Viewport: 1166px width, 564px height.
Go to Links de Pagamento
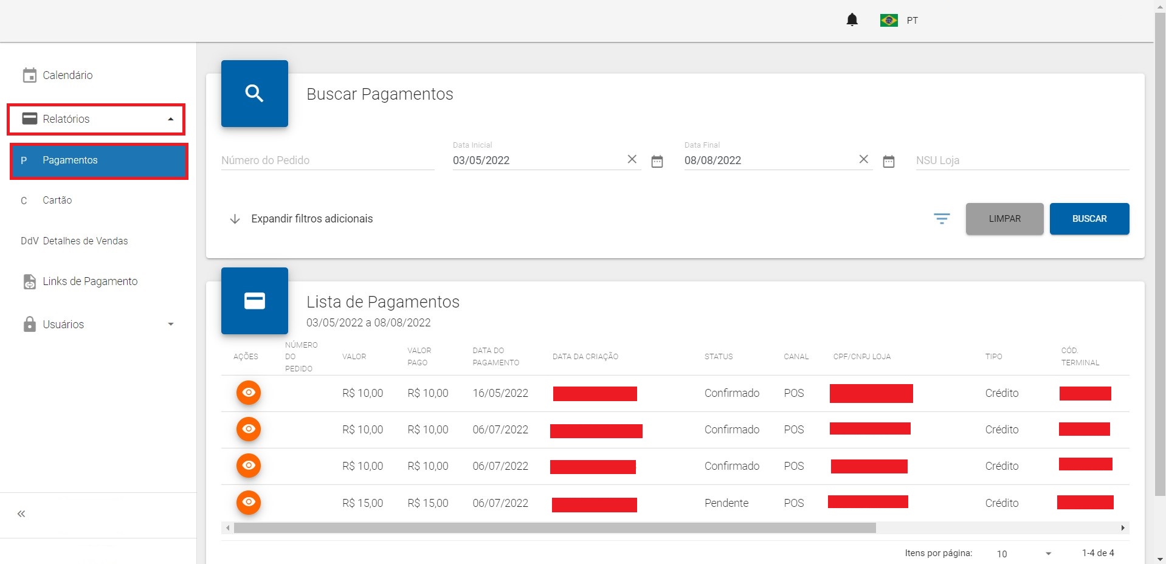(x=89, y=281)
